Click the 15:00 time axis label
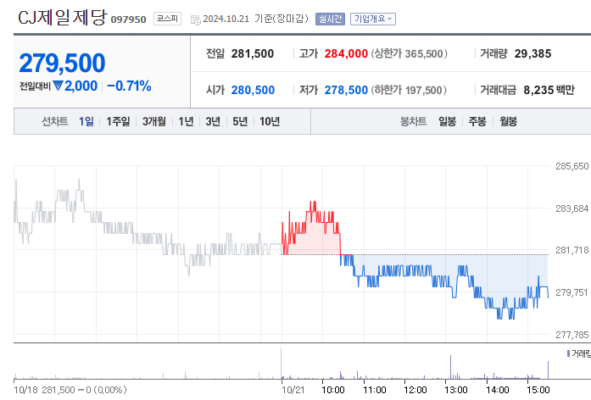The image size is (591, 400). click(x=538, y=390)
